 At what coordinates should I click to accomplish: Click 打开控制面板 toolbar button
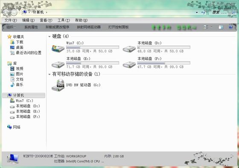pyautogui.click(x=119, y=27)
